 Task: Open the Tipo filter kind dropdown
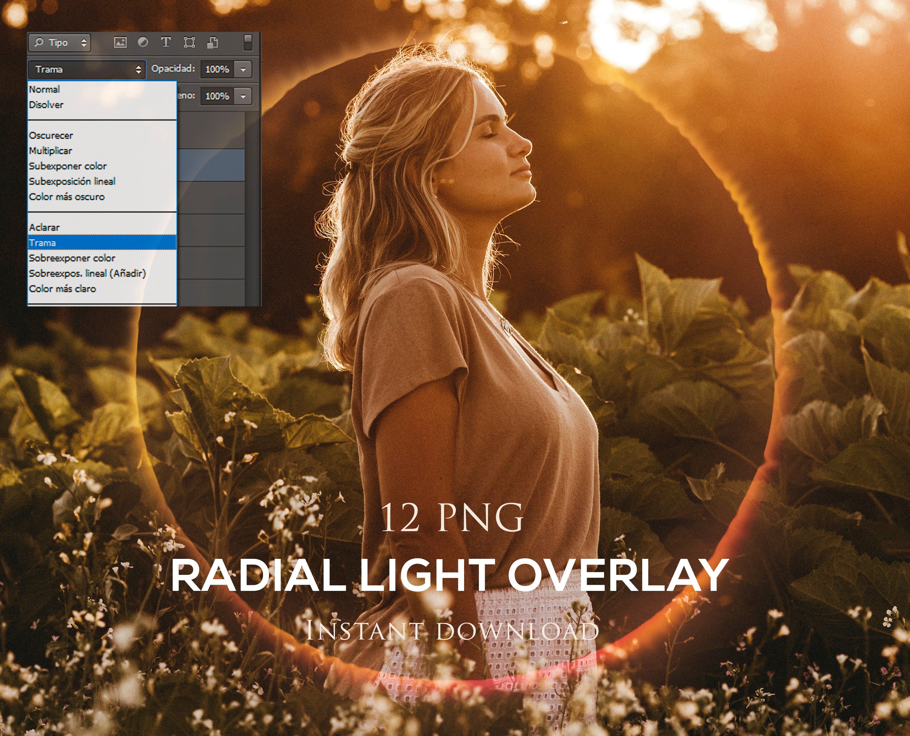click(68, 43)
